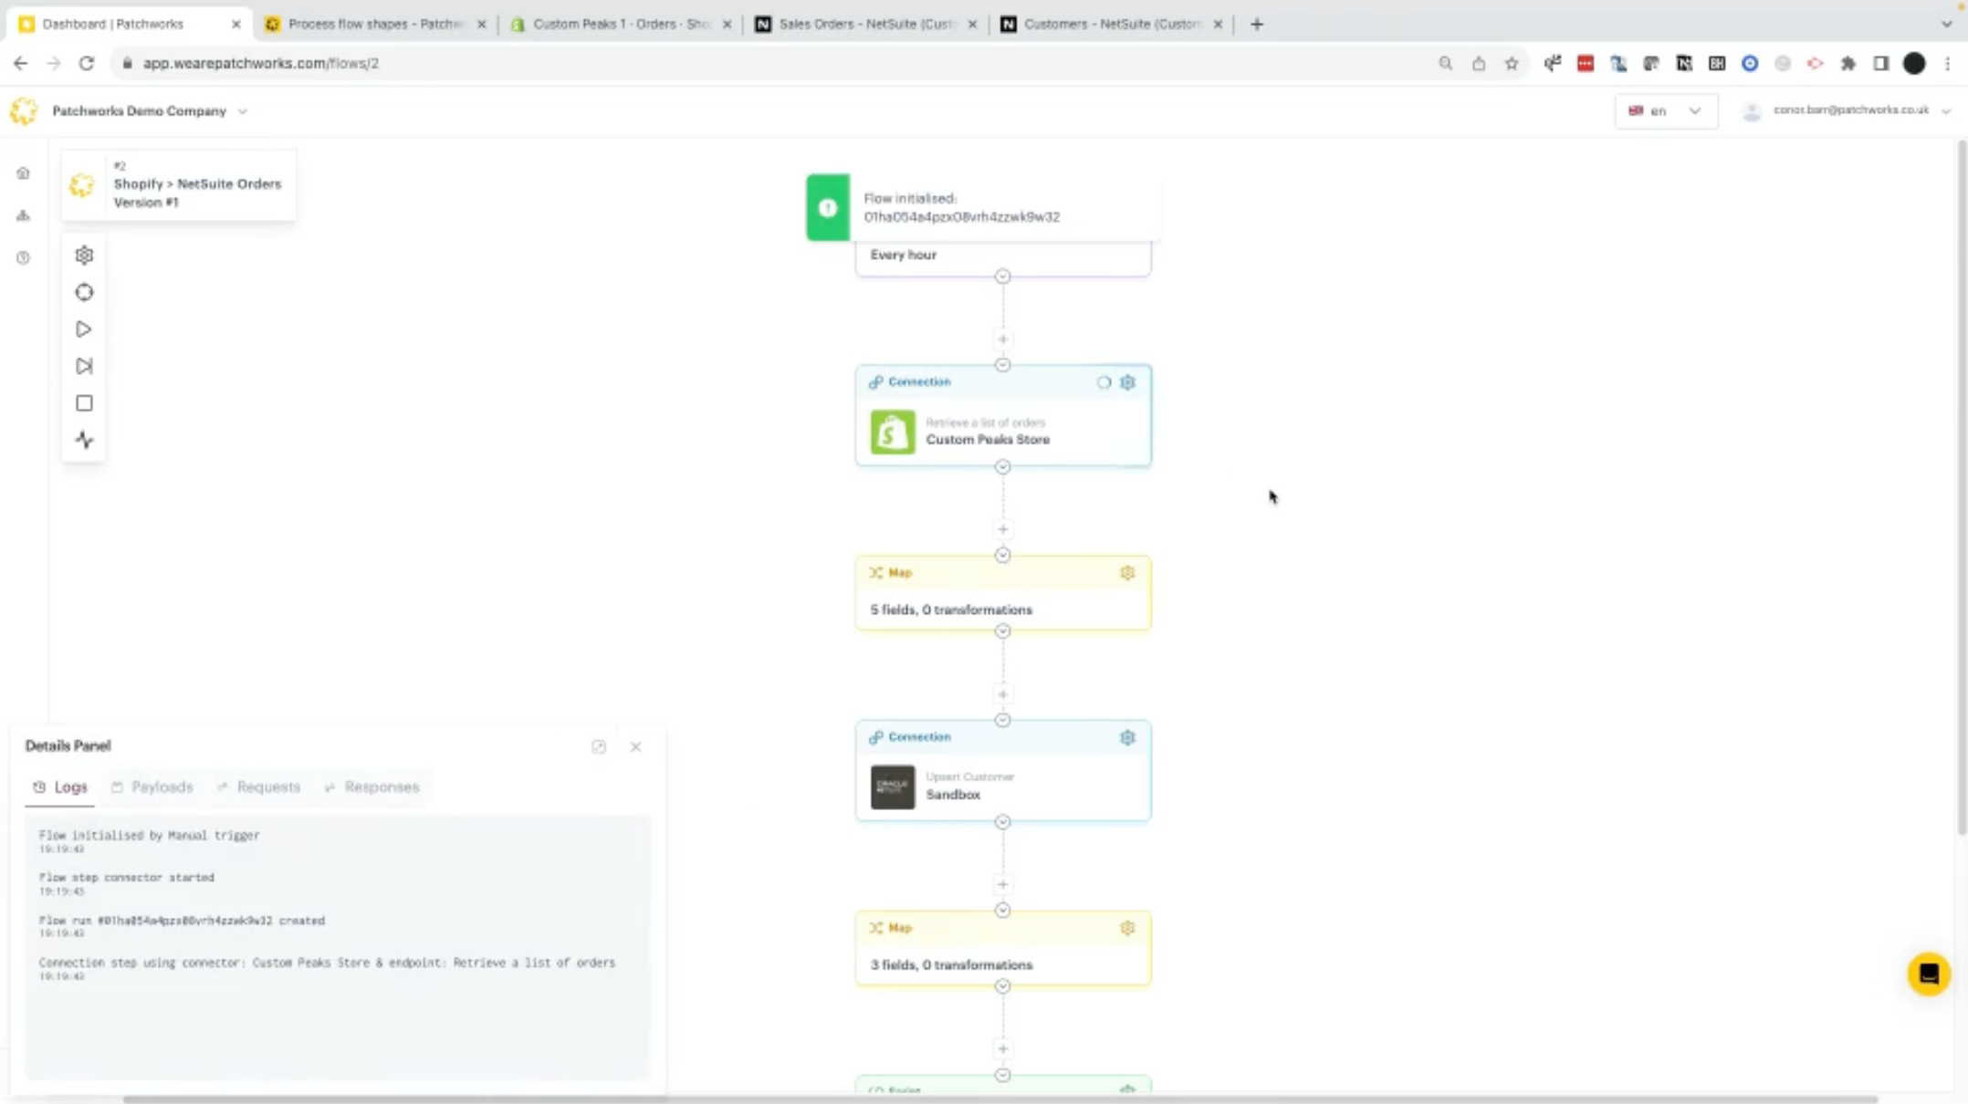Open settings gear on the 5 fields Map step
This screenshot has width=1968, height=1104.
[x=1127, y=573]
